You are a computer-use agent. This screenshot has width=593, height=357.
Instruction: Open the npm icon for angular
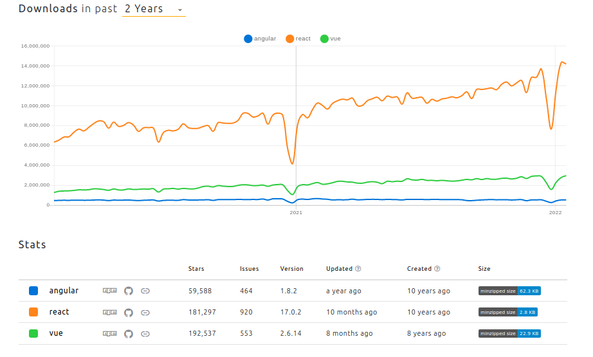[110, 291]
